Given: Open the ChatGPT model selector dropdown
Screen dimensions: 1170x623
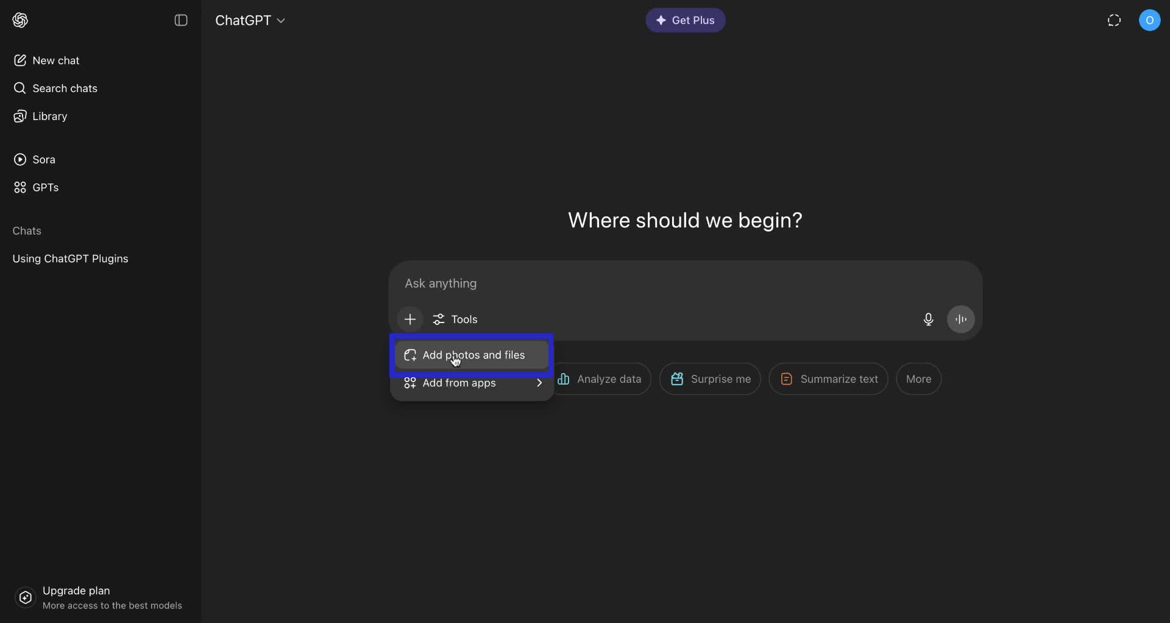Looking at the screenshot, I should point(250,20).
